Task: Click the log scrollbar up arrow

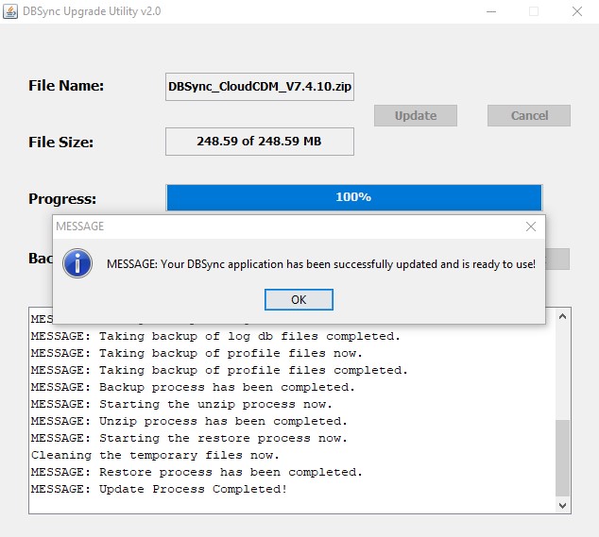Action: point(564,315)
